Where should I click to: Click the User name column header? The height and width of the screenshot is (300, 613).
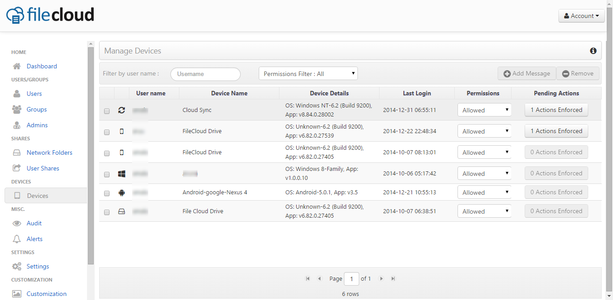[x=151, y=93]
